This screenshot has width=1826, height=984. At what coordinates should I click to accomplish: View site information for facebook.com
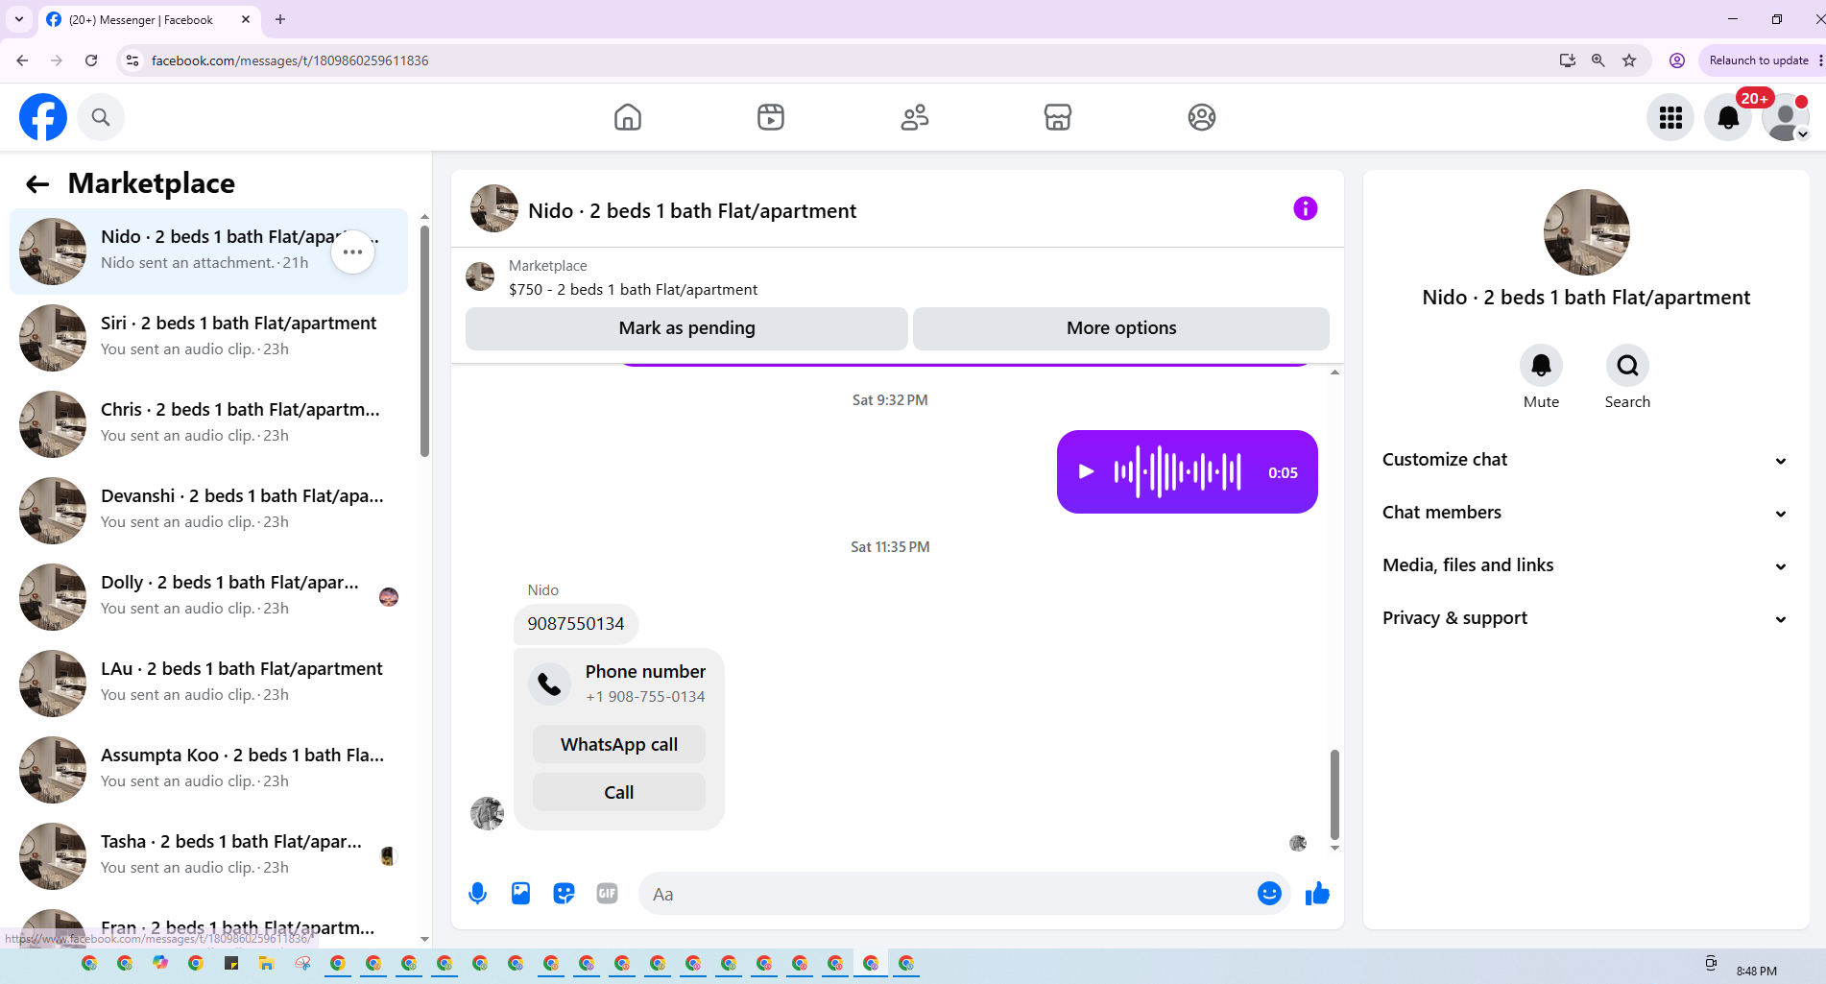click(132, 60)
